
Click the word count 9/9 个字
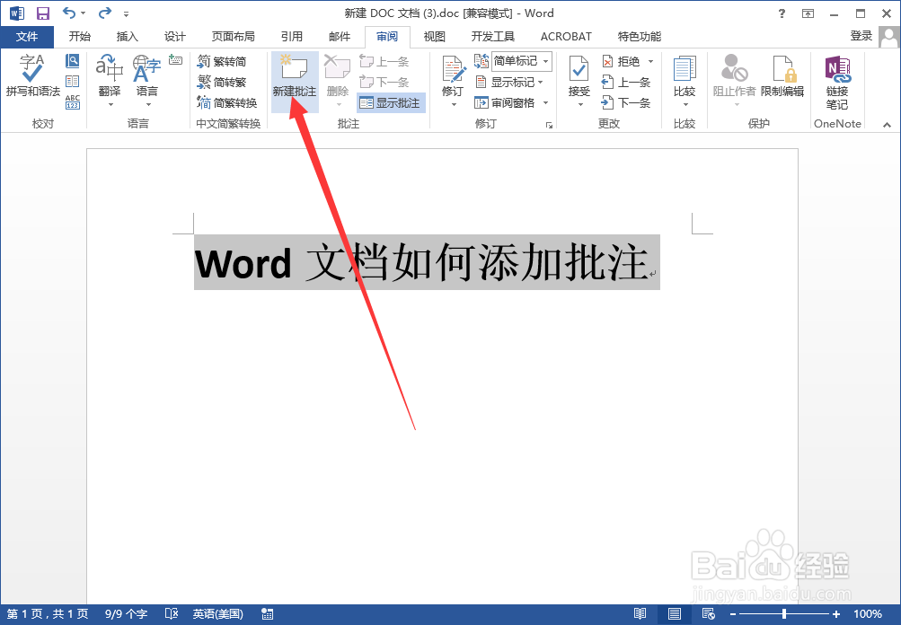point(125,614)
